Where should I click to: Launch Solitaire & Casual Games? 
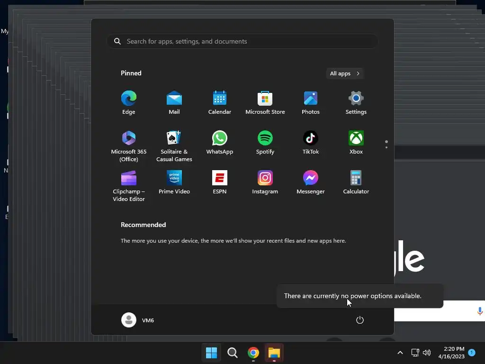point(174,146)
